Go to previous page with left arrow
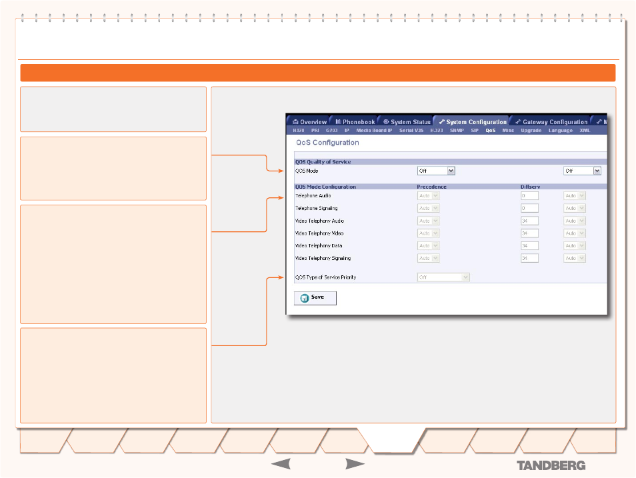636x478 pixels. tap(281, 464)
